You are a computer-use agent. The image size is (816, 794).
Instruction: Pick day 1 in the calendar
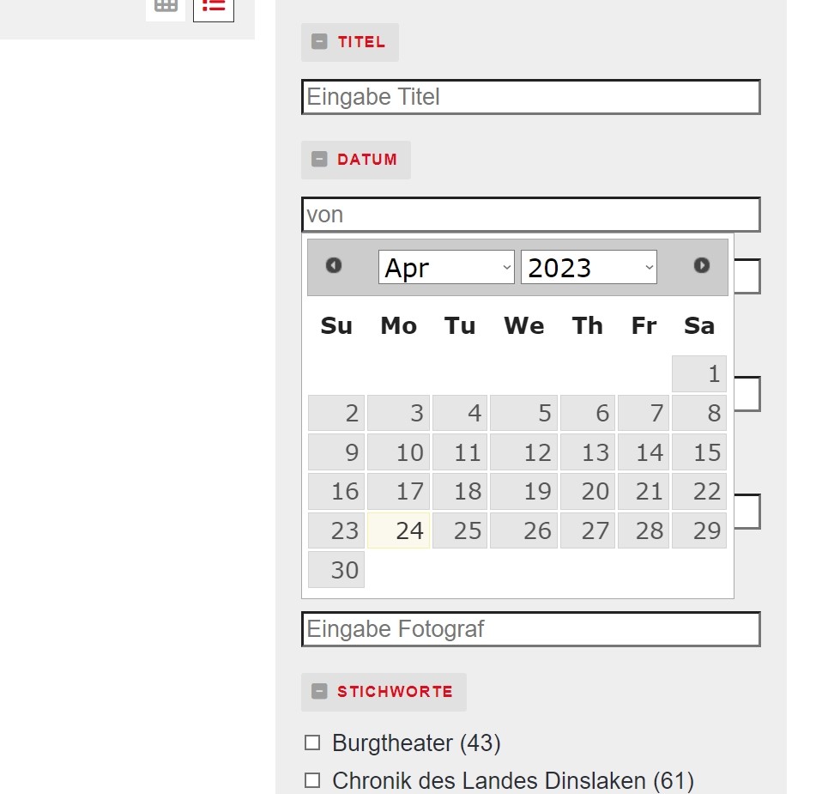click(x=699, y=374)
